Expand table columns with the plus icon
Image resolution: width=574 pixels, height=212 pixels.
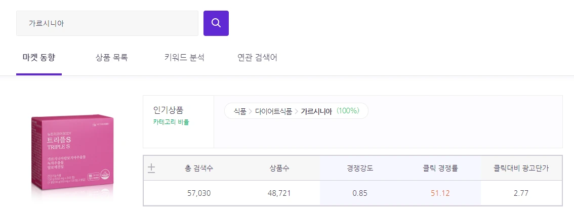point(151,168)
